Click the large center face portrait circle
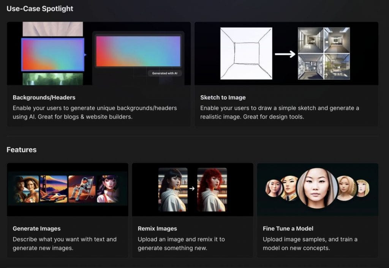The height and width of the screenshot is (268, 389). (x=317, y=188)
